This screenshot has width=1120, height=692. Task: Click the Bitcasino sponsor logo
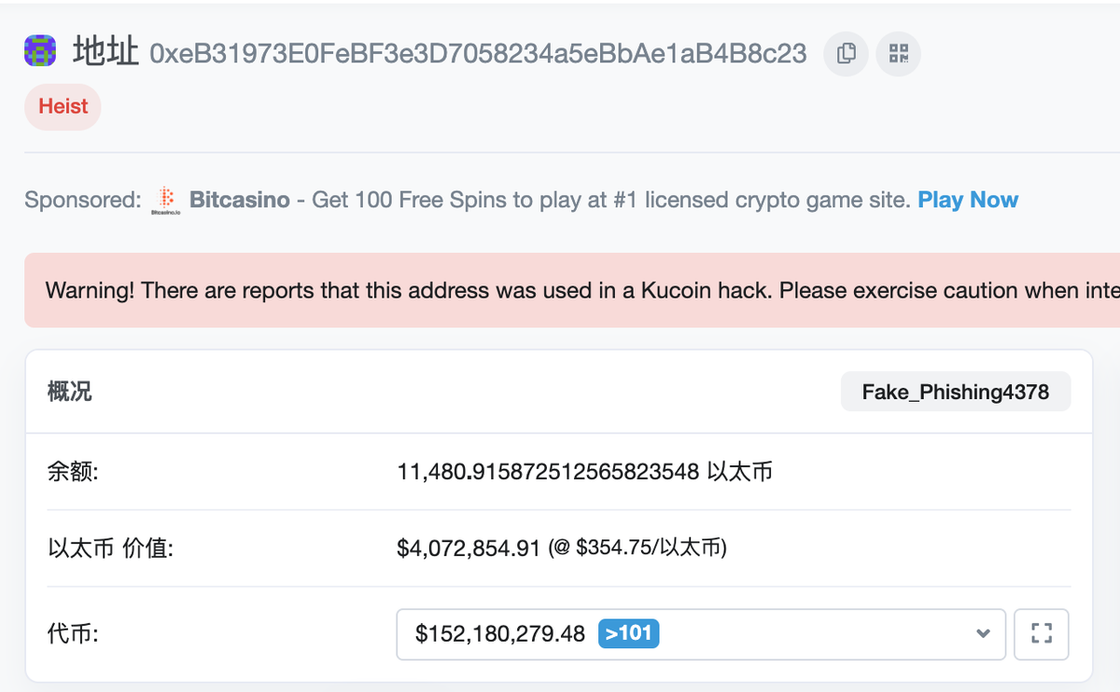tap(166, 199)
